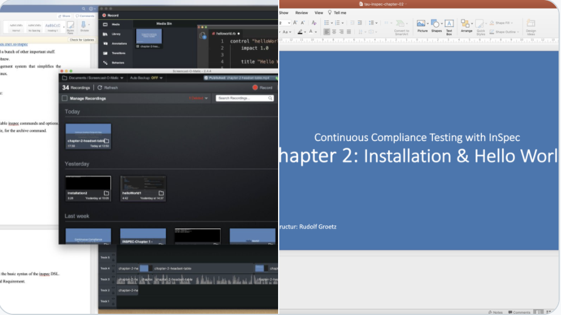Pick the font color swatch

tap(311, 31)
